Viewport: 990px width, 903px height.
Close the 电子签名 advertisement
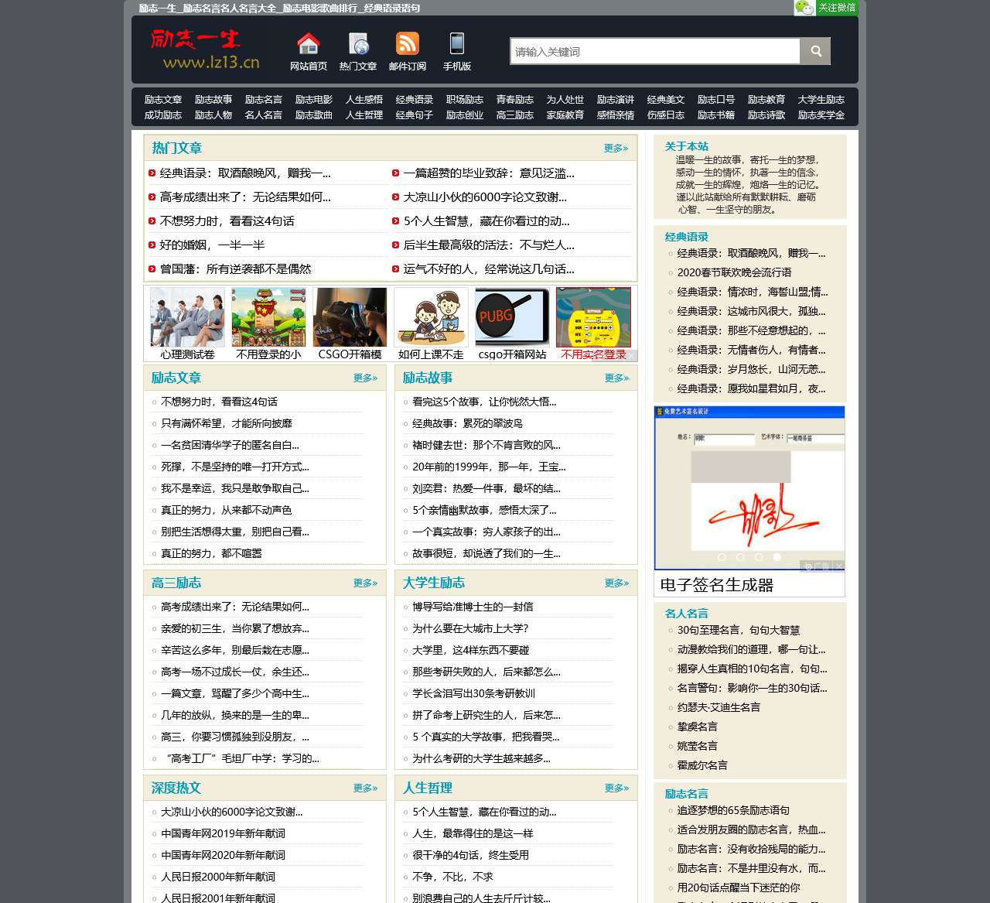point(839,566)
